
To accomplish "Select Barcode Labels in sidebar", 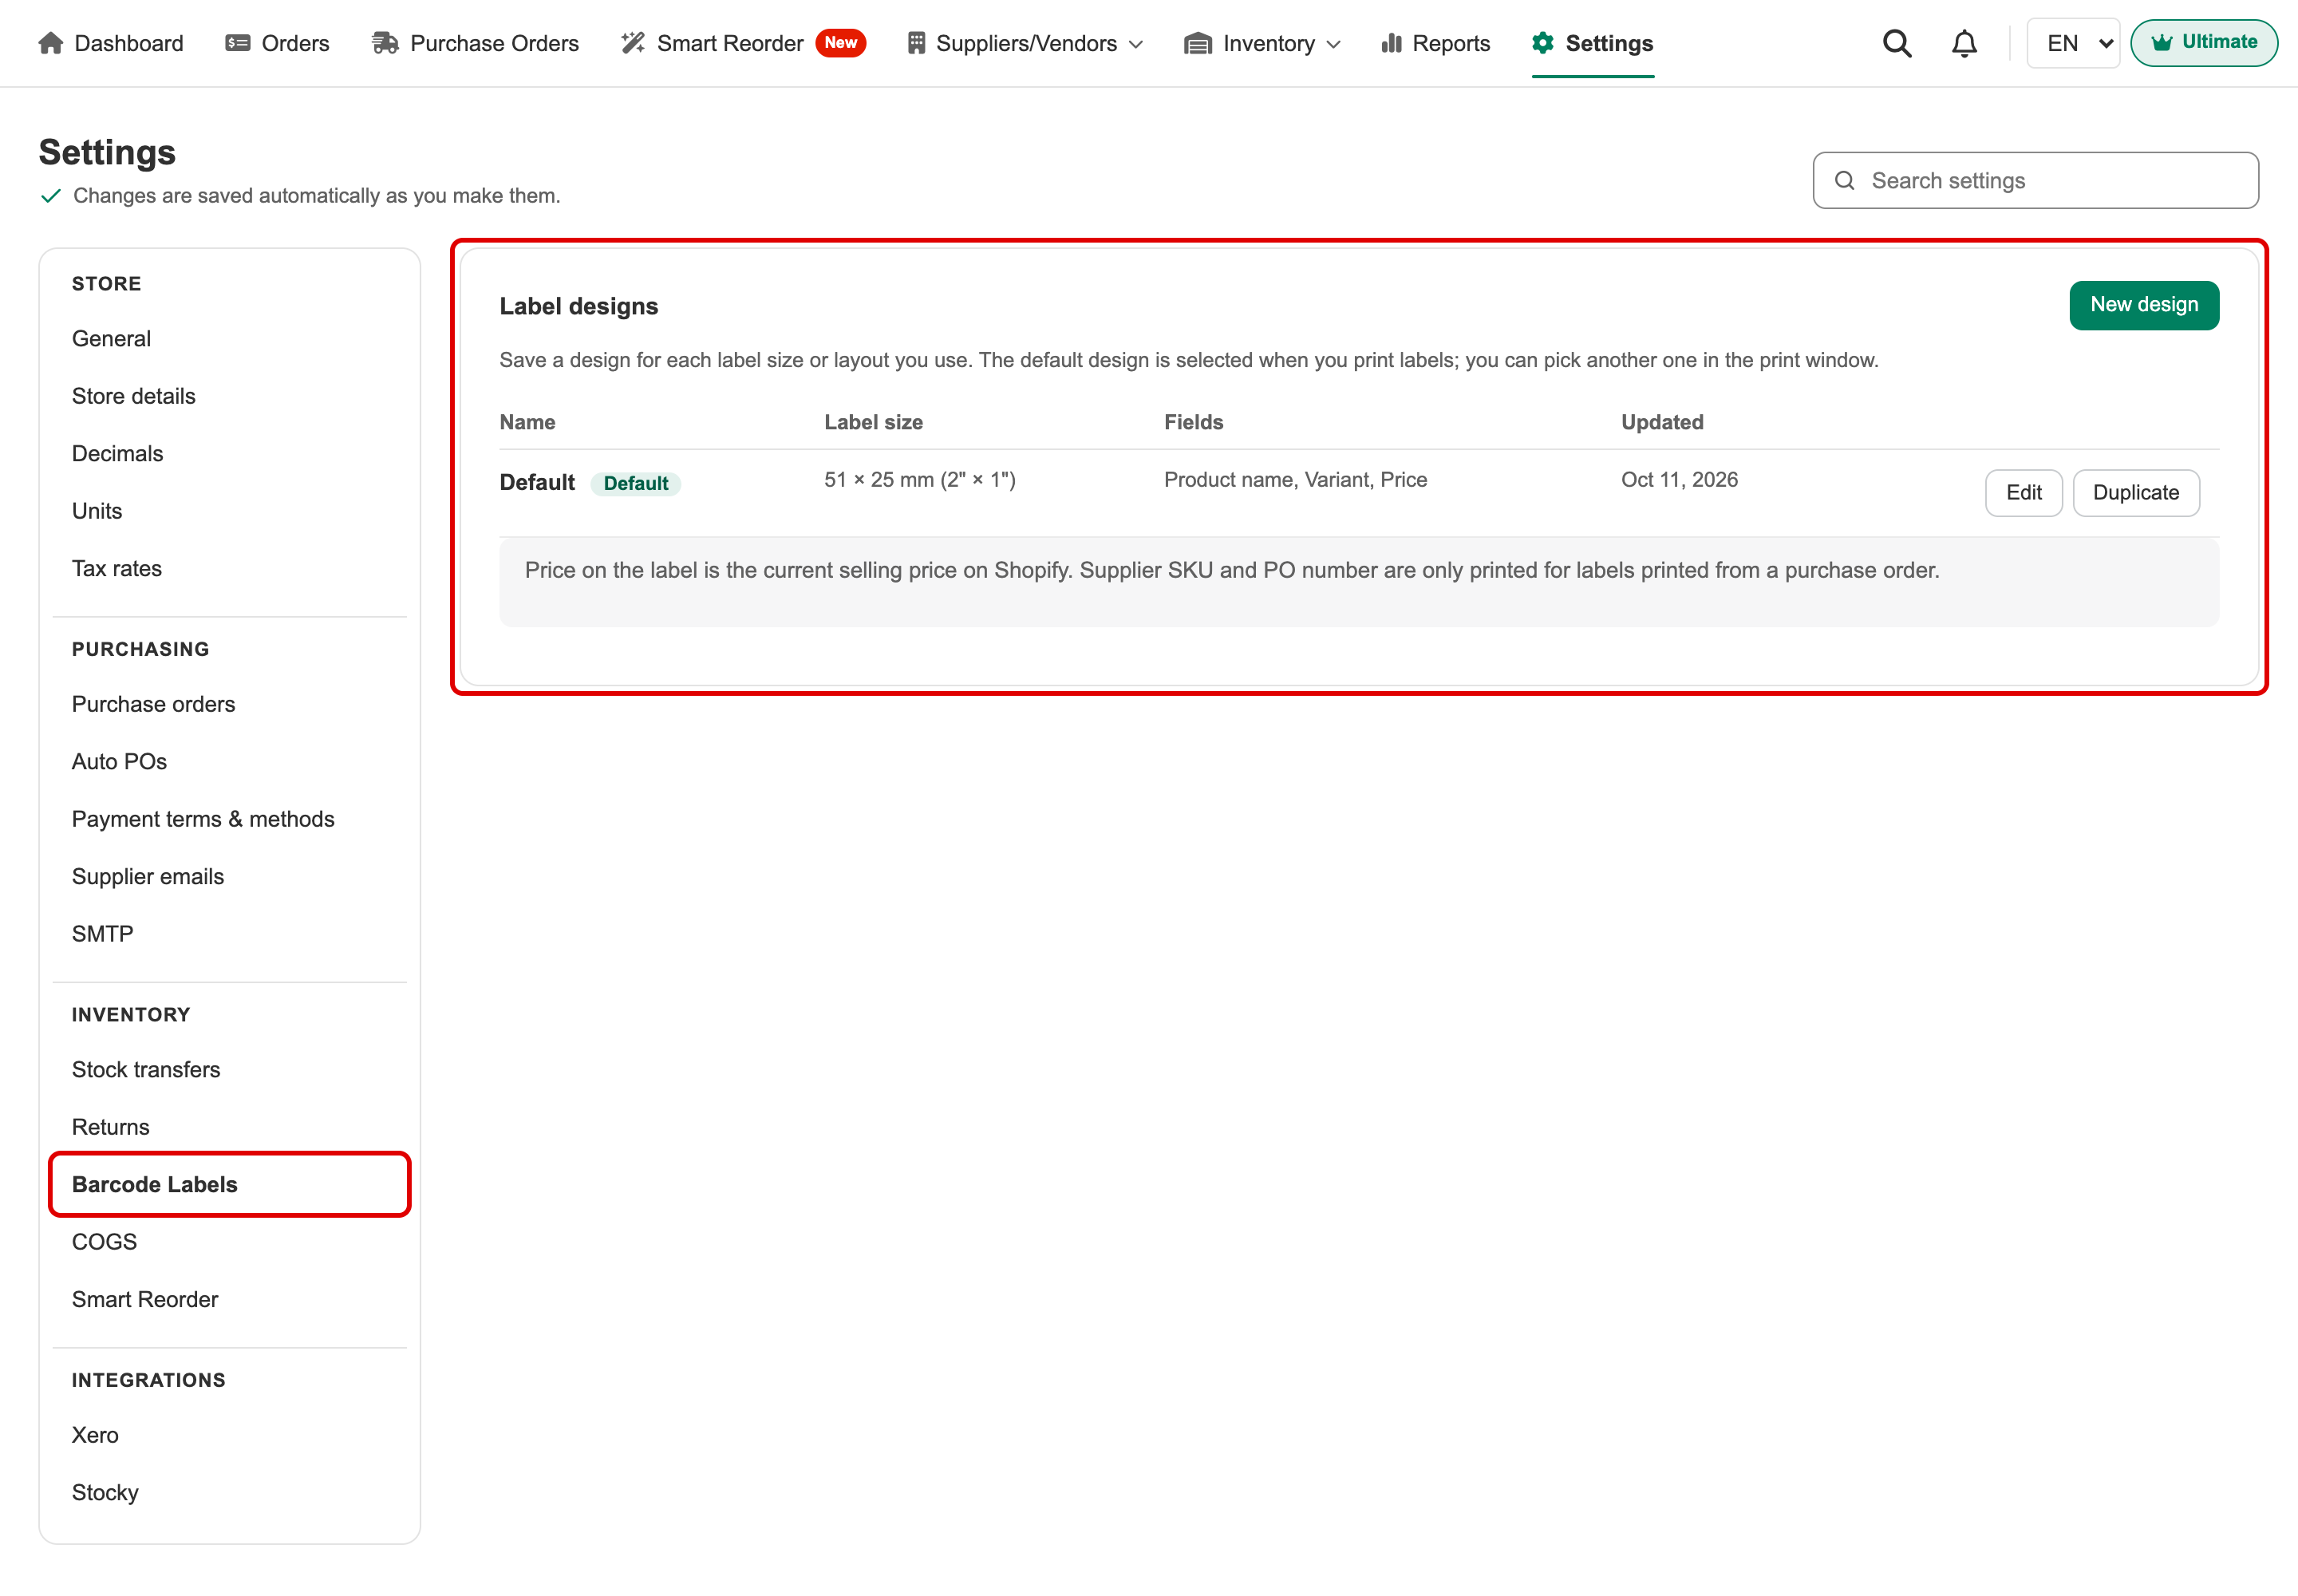I will (229, 1184).
